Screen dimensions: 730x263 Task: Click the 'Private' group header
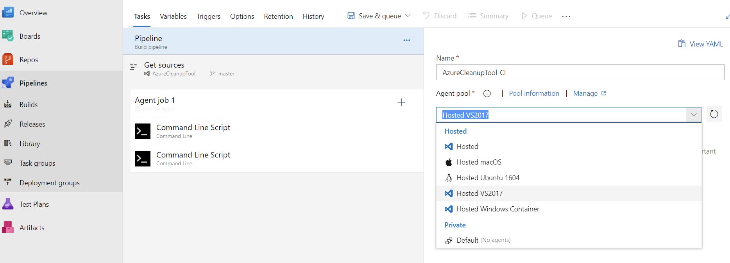click(x=455, y=225)
